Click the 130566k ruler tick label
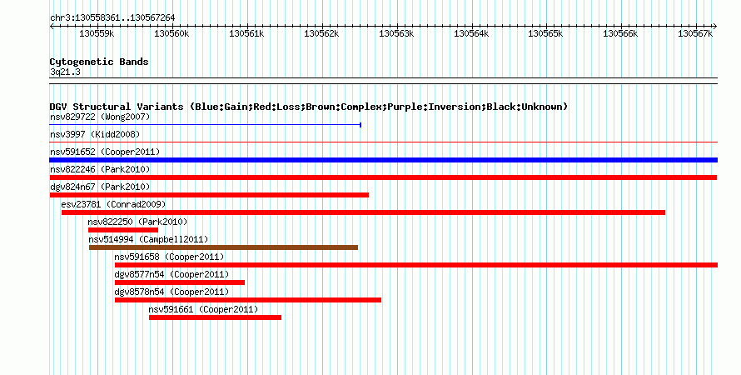The width and height of the screenshot is (741, 375). coord(620,33)
